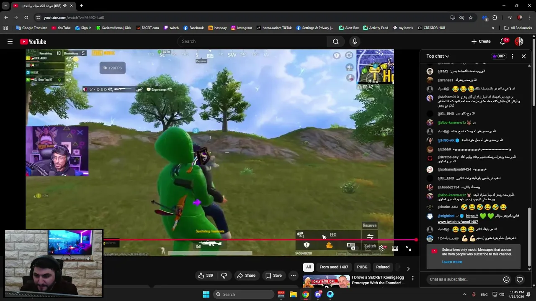This screenshot has width=536, height=301.
Task: Like the video (539 likes)
Action: (206, 275)
